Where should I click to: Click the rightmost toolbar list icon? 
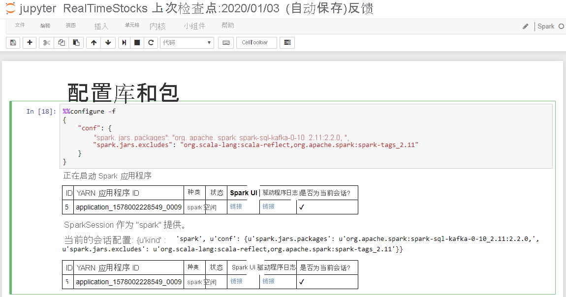287,42
